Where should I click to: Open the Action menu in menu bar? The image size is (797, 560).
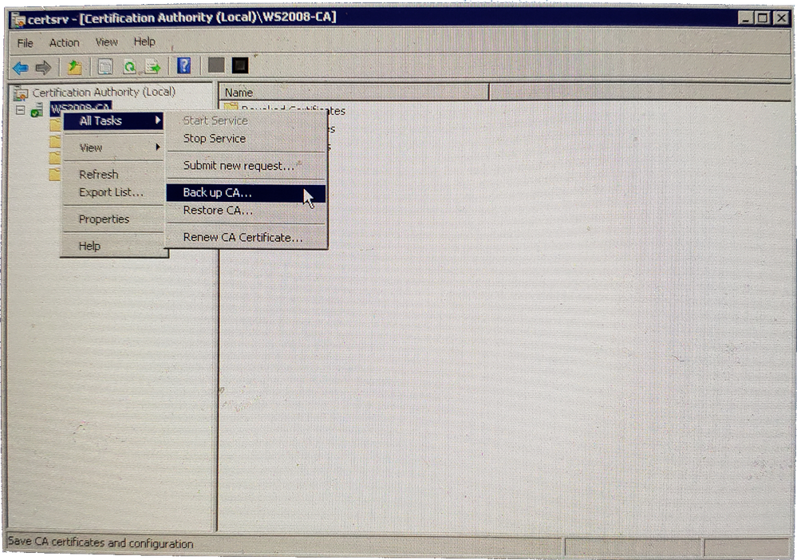[x=64, y=43]
